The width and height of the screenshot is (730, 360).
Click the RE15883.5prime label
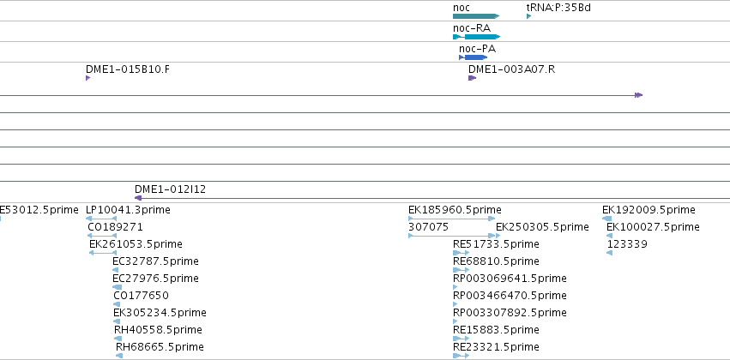click(x=497, y=330)
